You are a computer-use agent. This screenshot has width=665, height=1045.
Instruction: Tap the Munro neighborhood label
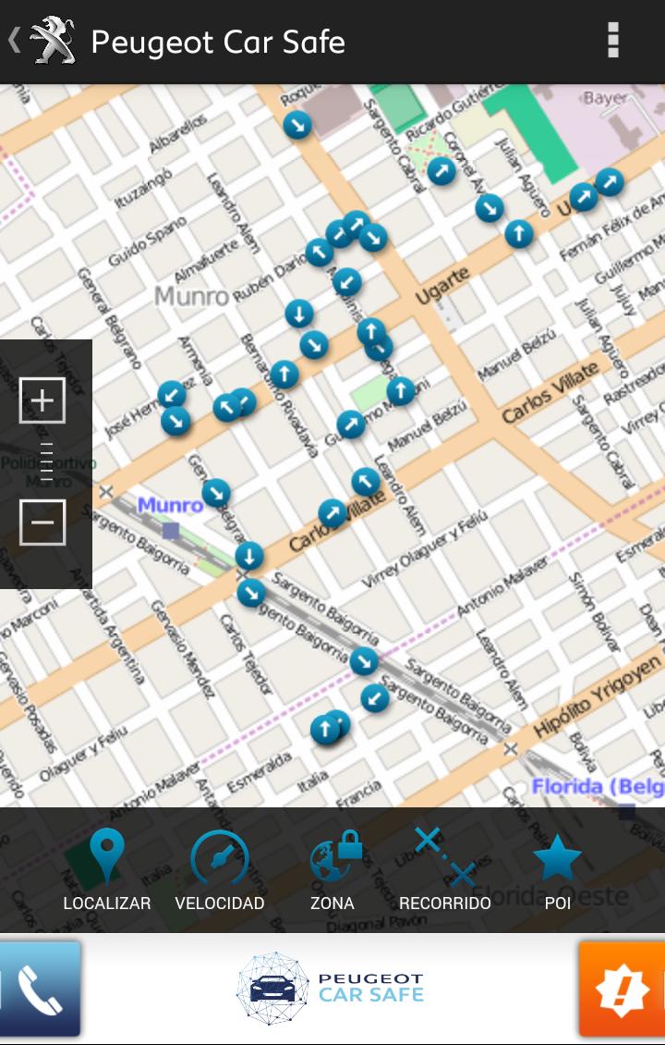(192, 296)
